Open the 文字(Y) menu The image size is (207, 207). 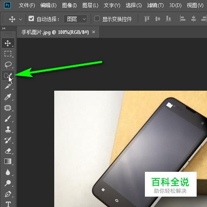click(112, 5)
